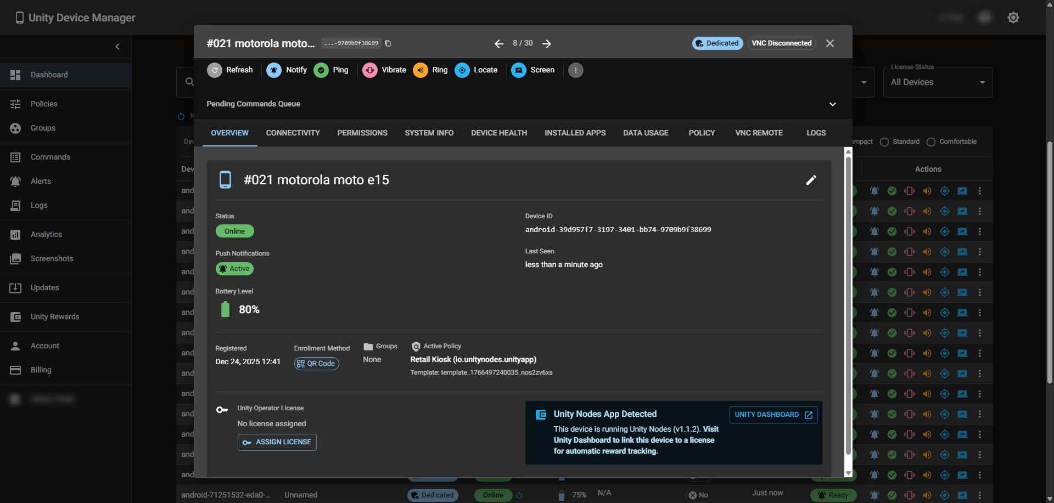Open Logs in the sidebar
This screenshot has height=503, width=1054.
click(x=66, y=205)
